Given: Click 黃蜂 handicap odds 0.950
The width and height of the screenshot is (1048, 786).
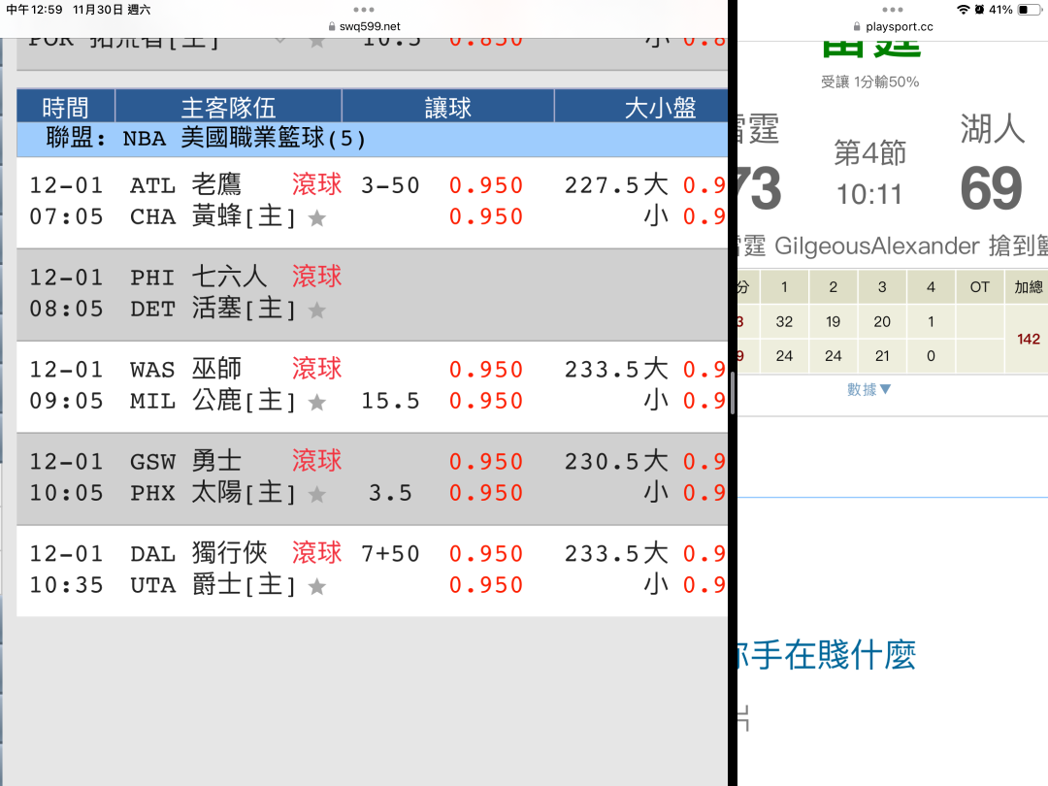Looking at the screenshot, I should tap(486, 216).
